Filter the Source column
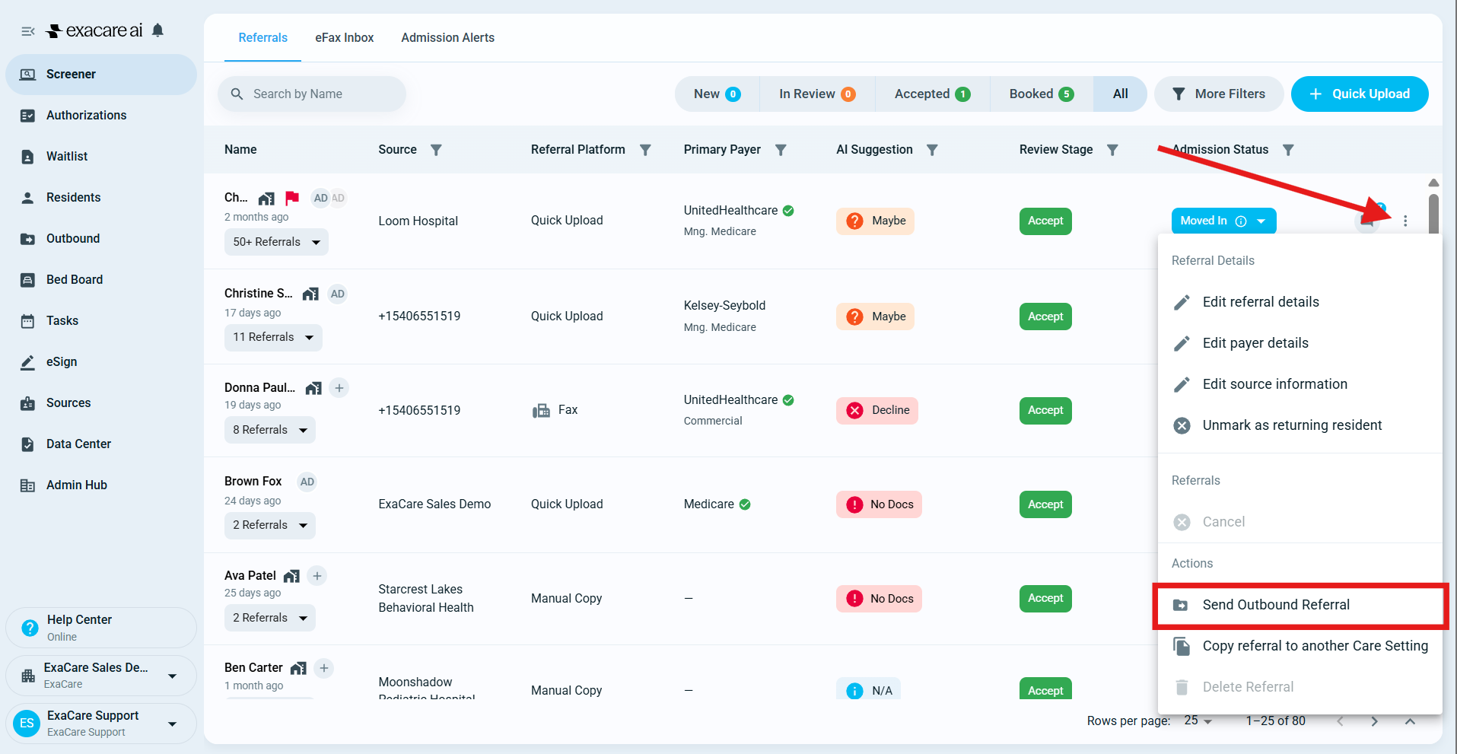Image resolution: width=1457 pixels, height=754 pixels. click(436, 150)
